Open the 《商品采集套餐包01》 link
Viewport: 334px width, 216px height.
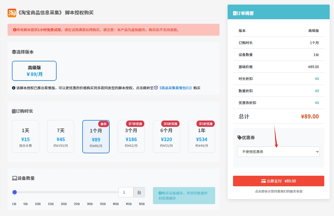tap(175, 88)
